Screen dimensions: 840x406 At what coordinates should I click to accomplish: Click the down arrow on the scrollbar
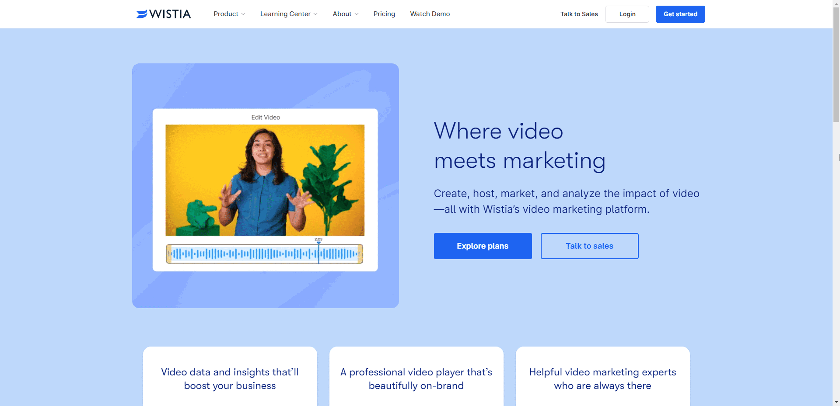[x=836, y=401]
